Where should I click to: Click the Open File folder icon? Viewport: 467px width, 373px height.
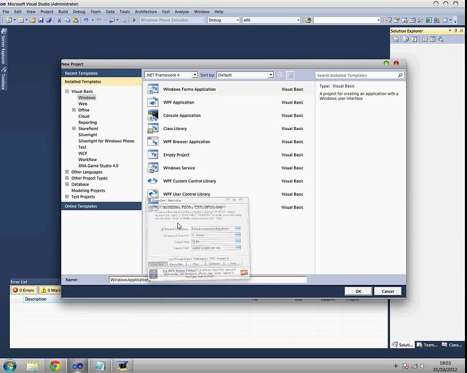coord(33,20)
